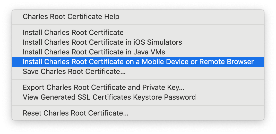Install certificate on a mobile device or remote browser
This screenshot has width=276, height=134.
[138, 62]
